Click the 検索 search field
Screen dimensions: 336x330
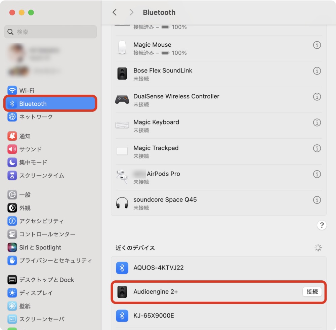(x=50, y=32)
